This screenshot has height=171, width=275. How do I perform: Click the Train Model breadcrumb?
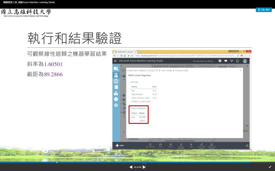point(166,70)
